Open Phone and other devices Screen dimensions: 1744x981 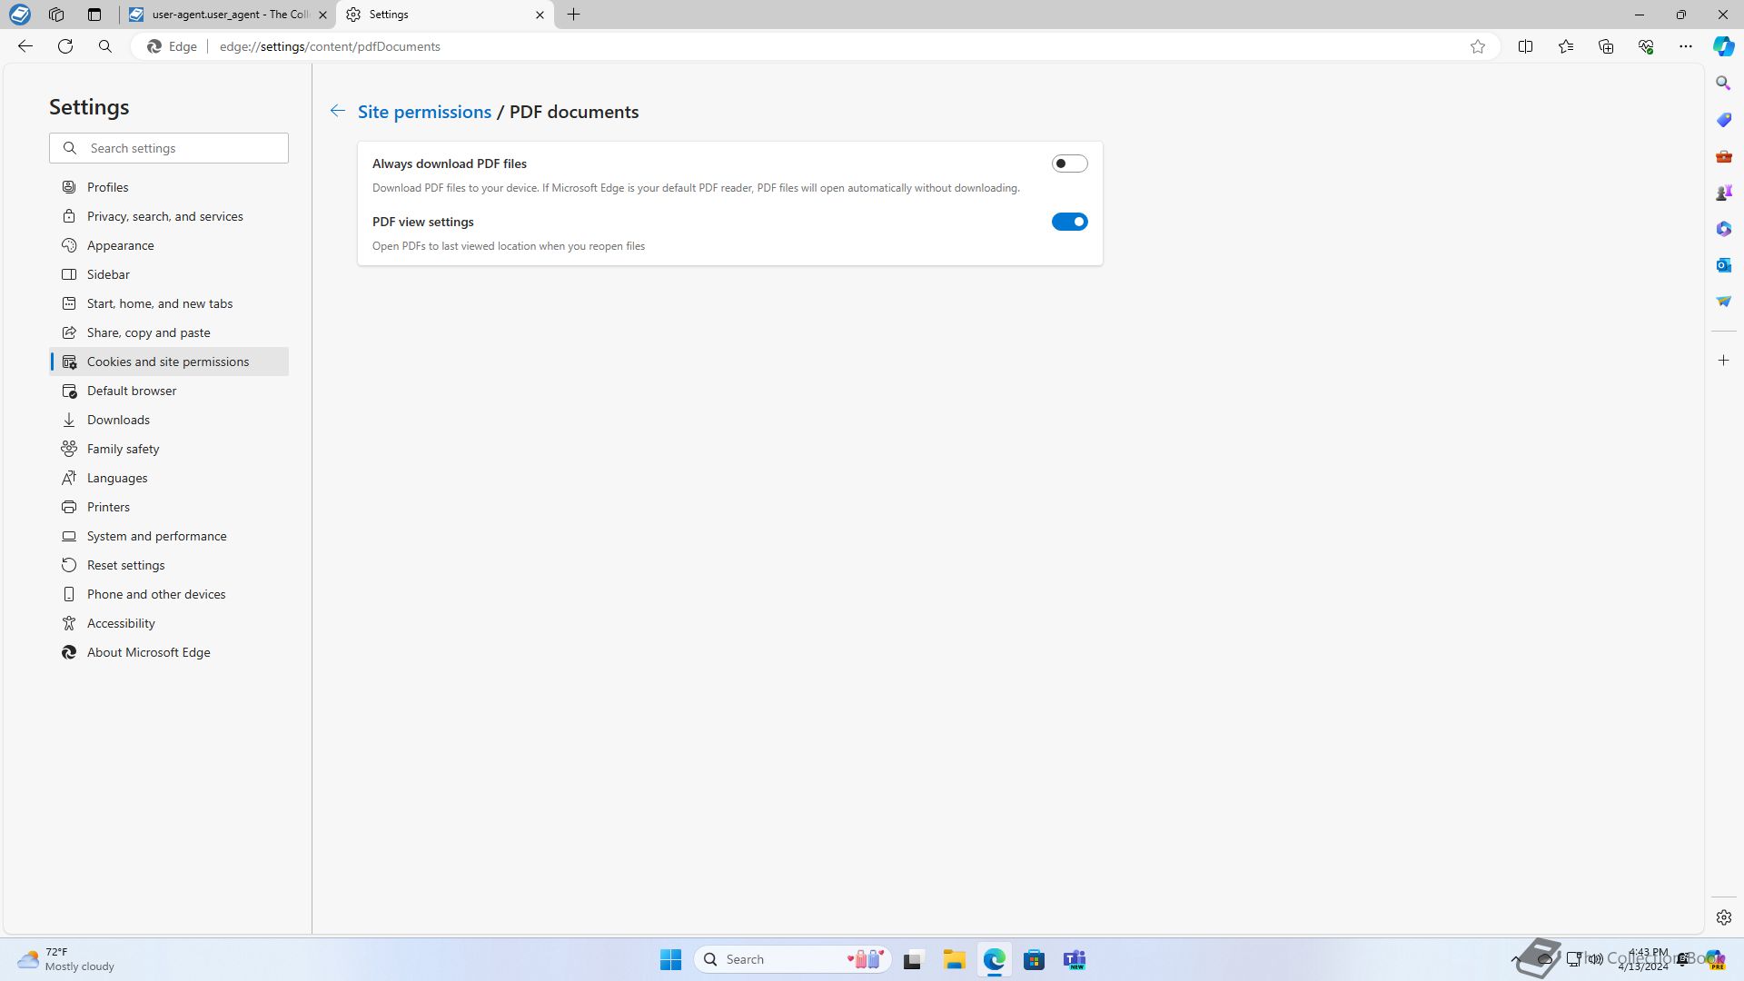click(169, 594)
